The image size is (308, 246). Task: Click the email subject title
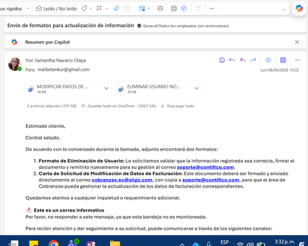71,25
